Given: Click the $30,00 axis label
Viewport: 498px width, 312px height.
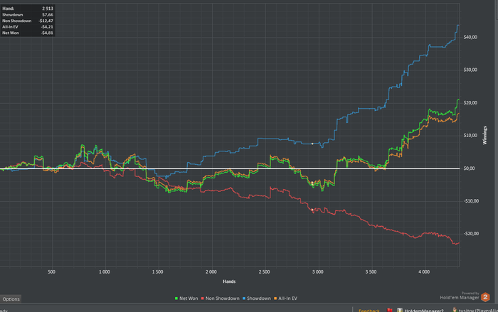Looking at the screenshot, I should (x=470, y=70).
